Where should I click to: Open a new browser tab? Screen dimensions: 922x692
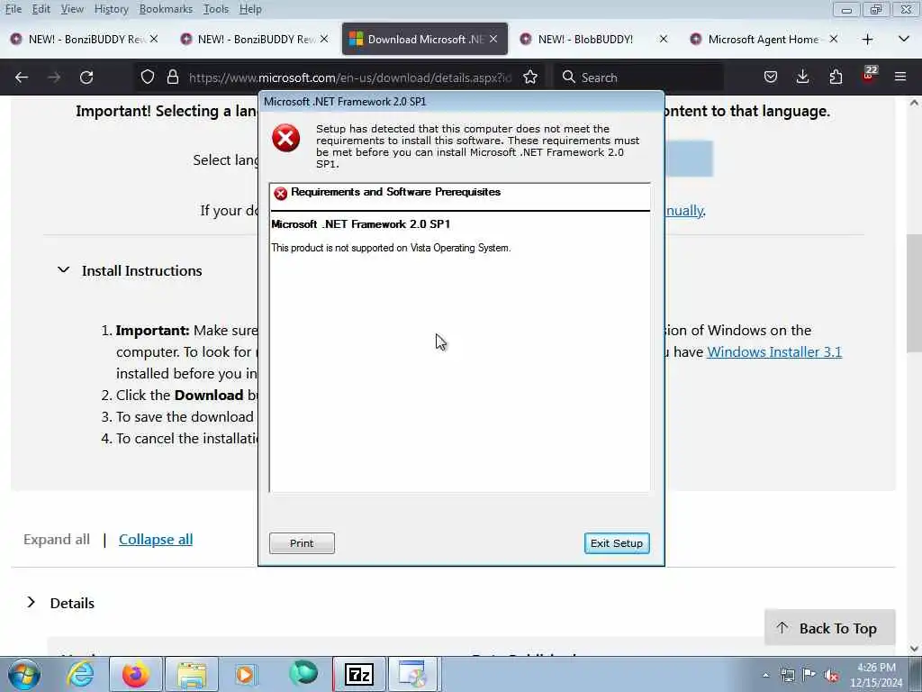point(867,40)
